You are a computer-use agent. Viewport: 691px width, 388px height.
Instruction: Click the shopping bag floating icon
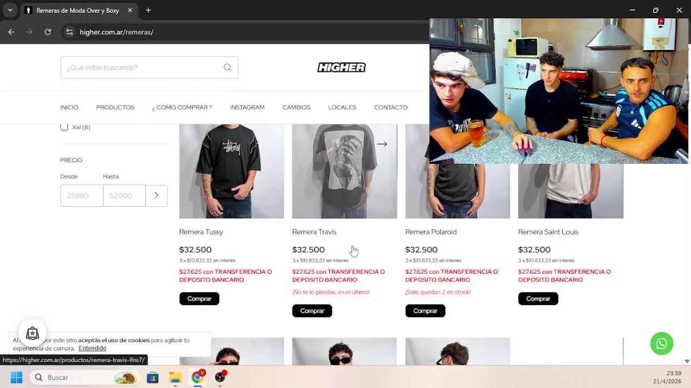[x=32, y=334]
